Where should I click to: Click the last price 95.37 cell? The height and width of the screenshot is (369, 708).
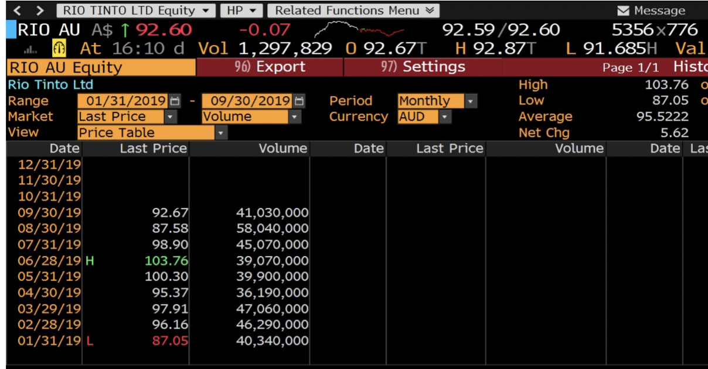click(170, 292)
